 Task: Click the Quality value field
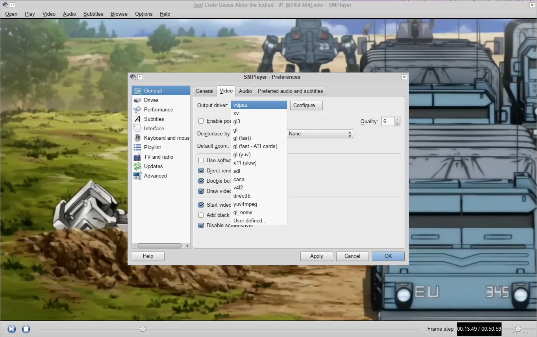[388, 122]
